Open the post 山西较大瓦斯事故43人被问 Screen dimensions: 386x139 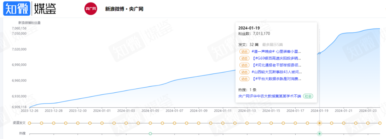[x=276, y=72]
